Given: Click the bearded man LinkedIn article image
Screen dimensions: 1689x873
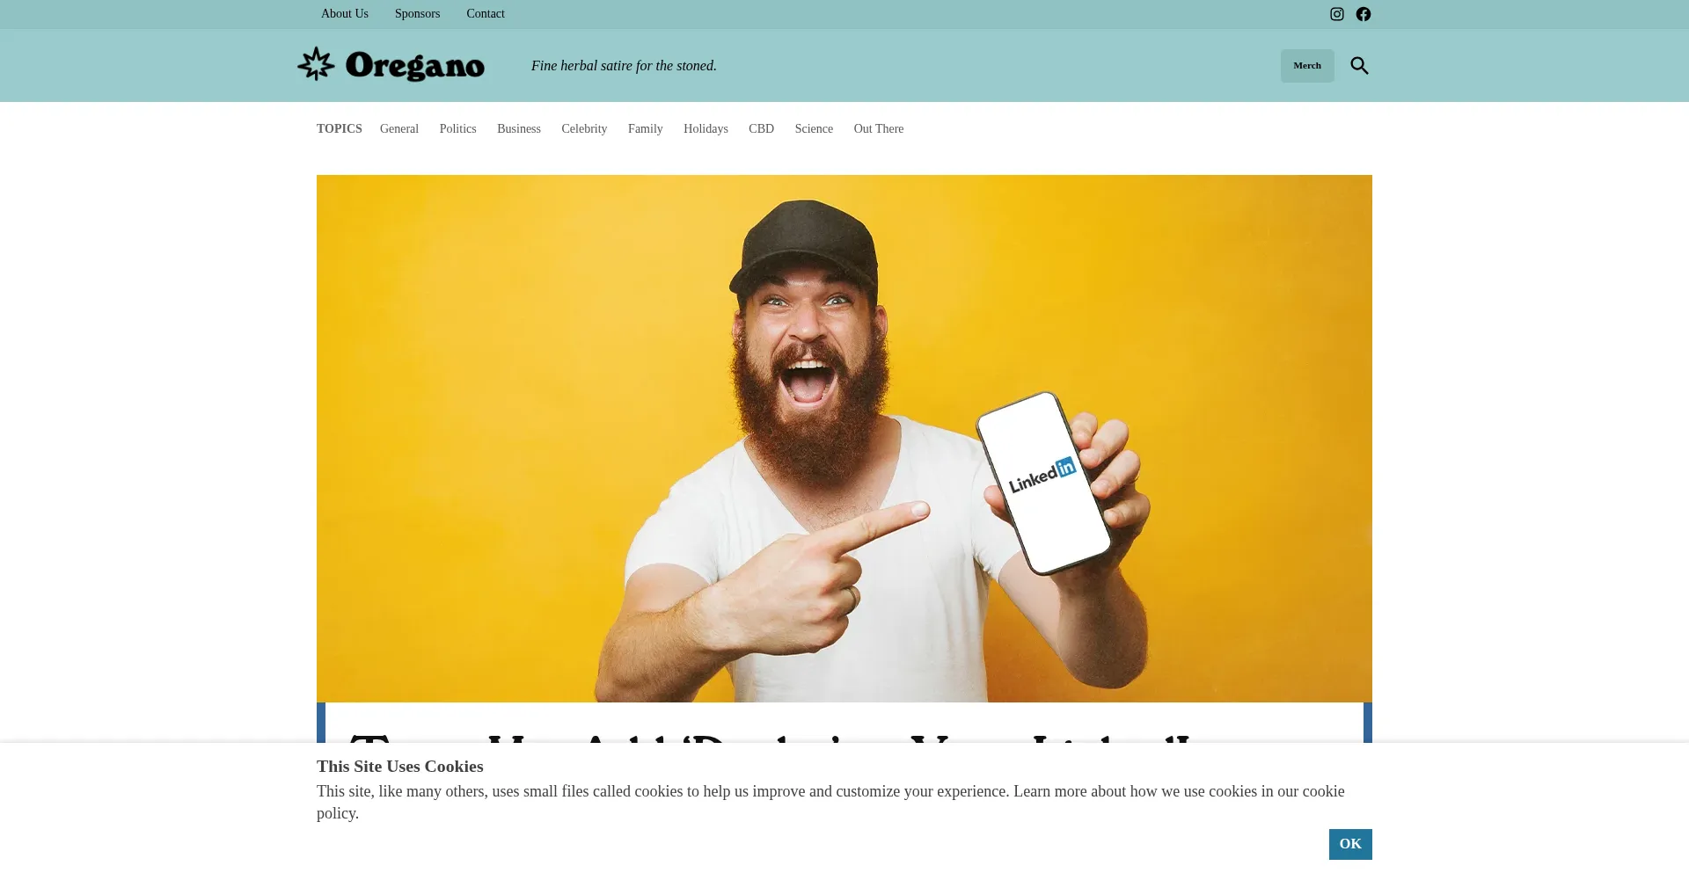Looking at the screenshot, I should tap(844, 439).
